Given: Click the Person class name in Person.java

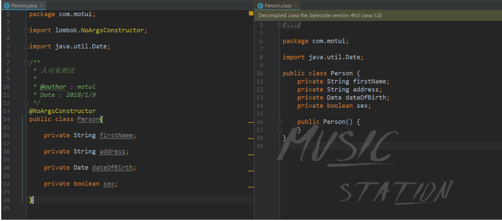Looking at the screenshot, I should [88, 119].
